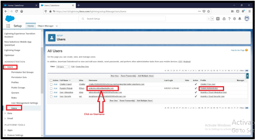Open the System Administrator profile link

[209, 88]
